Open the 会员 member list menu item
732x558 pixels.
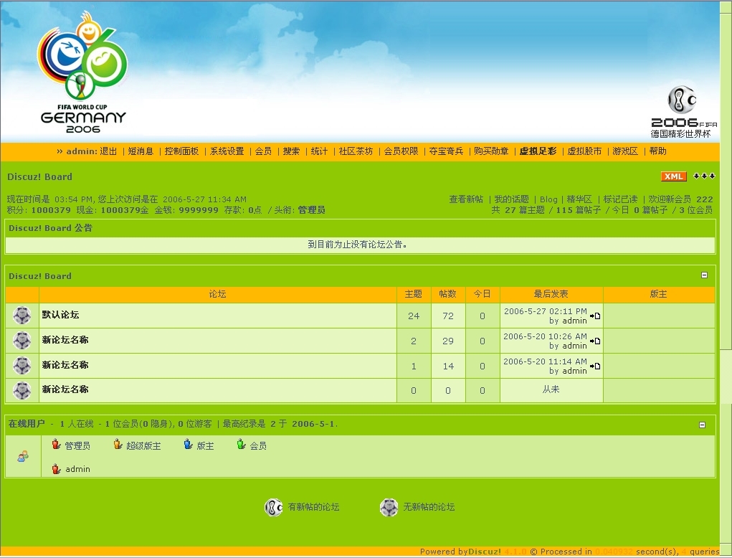tap(263, 151)
